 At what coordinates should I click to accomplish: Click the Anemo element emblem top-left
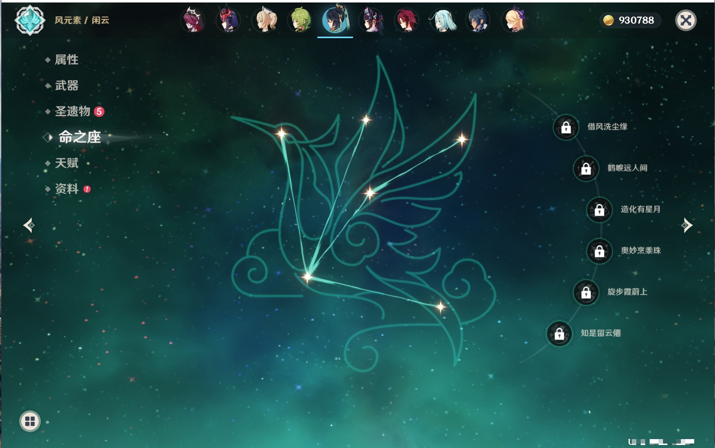pos(30,20)
